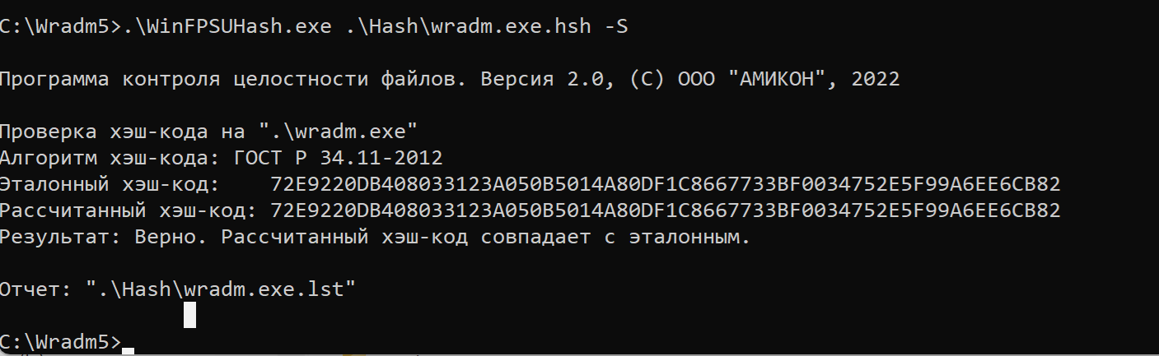The height and width of the screenshot is (356, 1159).
Task: Click the reference hash value on Эталонный line
Action: (x=665, y=184)
